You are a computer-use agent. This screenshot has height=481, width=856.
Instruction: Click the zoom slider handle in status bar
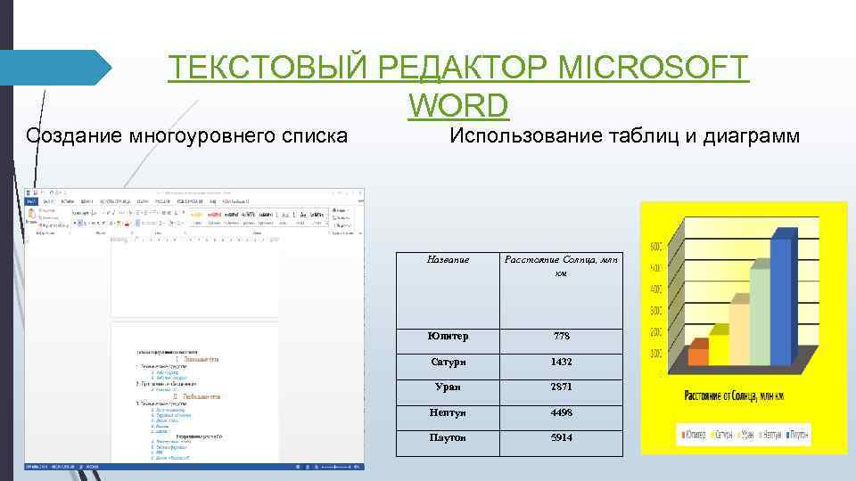(x=335, y=467)
